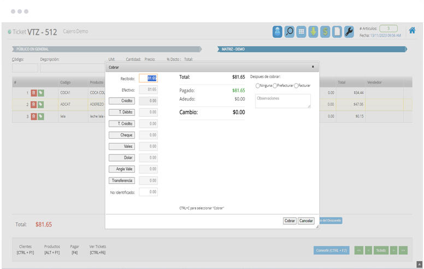Image resolution: width=424 pixels, height=269 pixels.
Task: Click green tag icon on COCA1 row
Action: pyautogui.click(x=41, y=93)
